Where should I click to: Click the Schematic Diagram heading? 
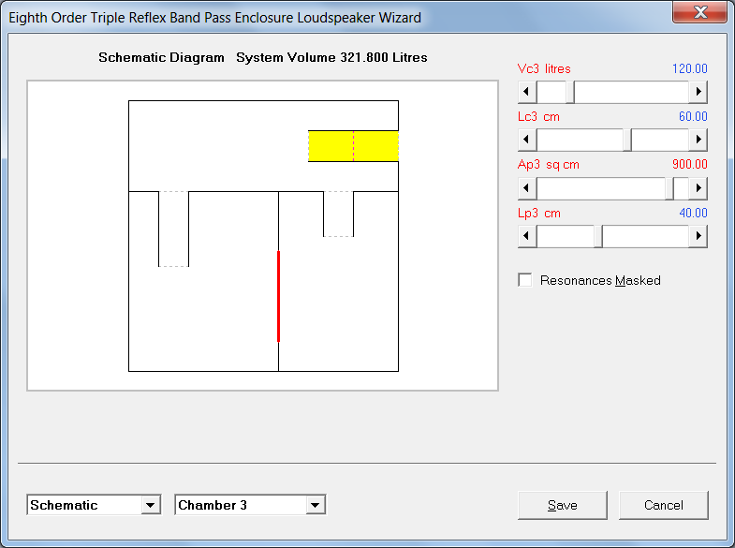point(161,58)
